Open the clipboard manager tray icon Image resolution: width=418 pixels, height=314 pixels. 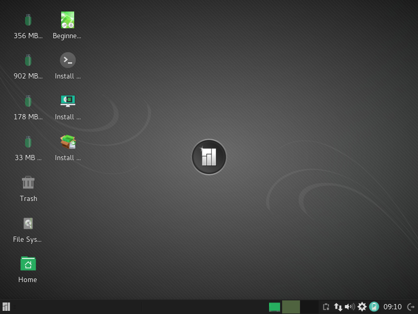tap(326, 307)
